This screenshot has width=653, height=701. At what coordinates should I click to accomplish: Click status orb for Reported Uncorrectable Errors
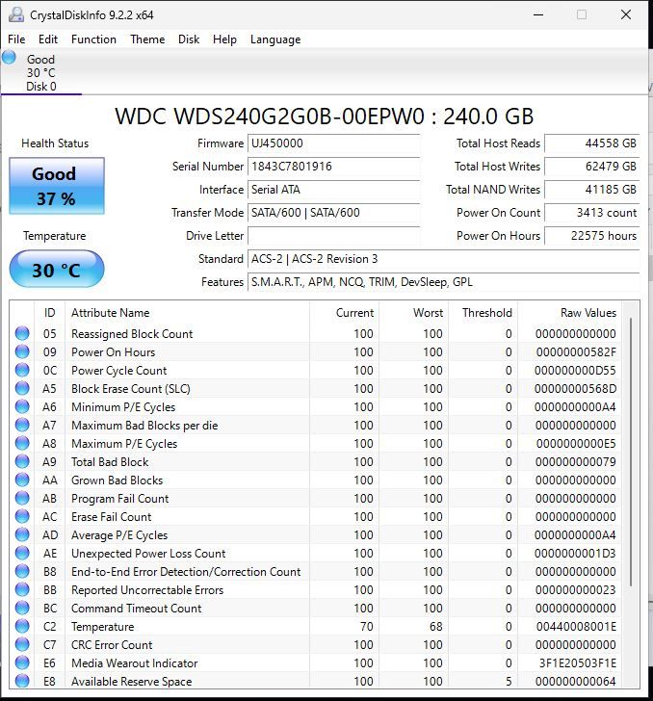point(22,590)
